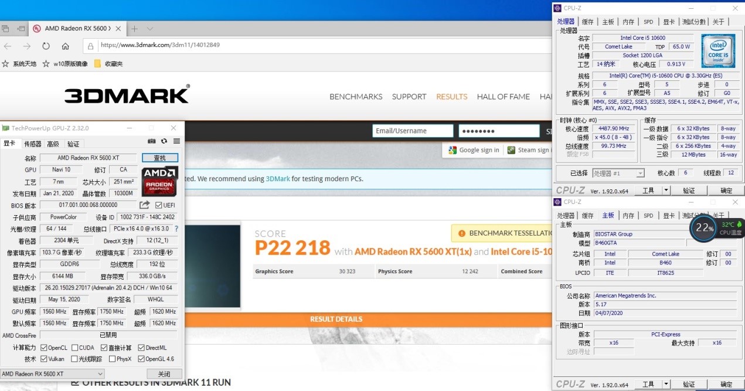Open the 内存 tab in bottom CPU-Z window
Screen dimensions: 745x391
click(628, 215)
